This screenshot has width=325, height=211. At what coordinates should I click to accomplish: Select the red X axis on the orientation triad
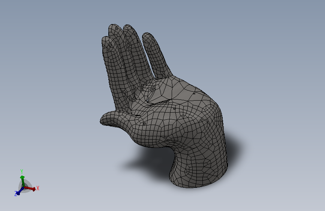click(30, 188)
